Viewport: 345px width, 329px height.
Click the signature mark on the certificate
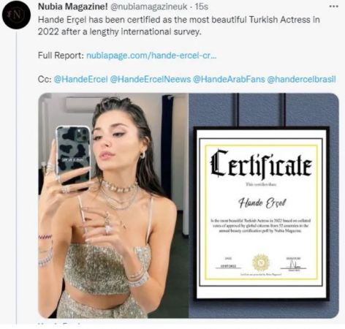293,264
